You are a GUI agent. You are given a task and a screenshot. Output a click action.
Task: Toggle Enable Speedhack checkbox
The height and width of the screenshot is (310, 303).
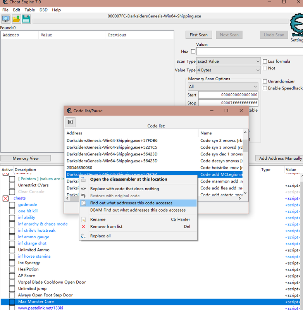(x=265, y=88)
